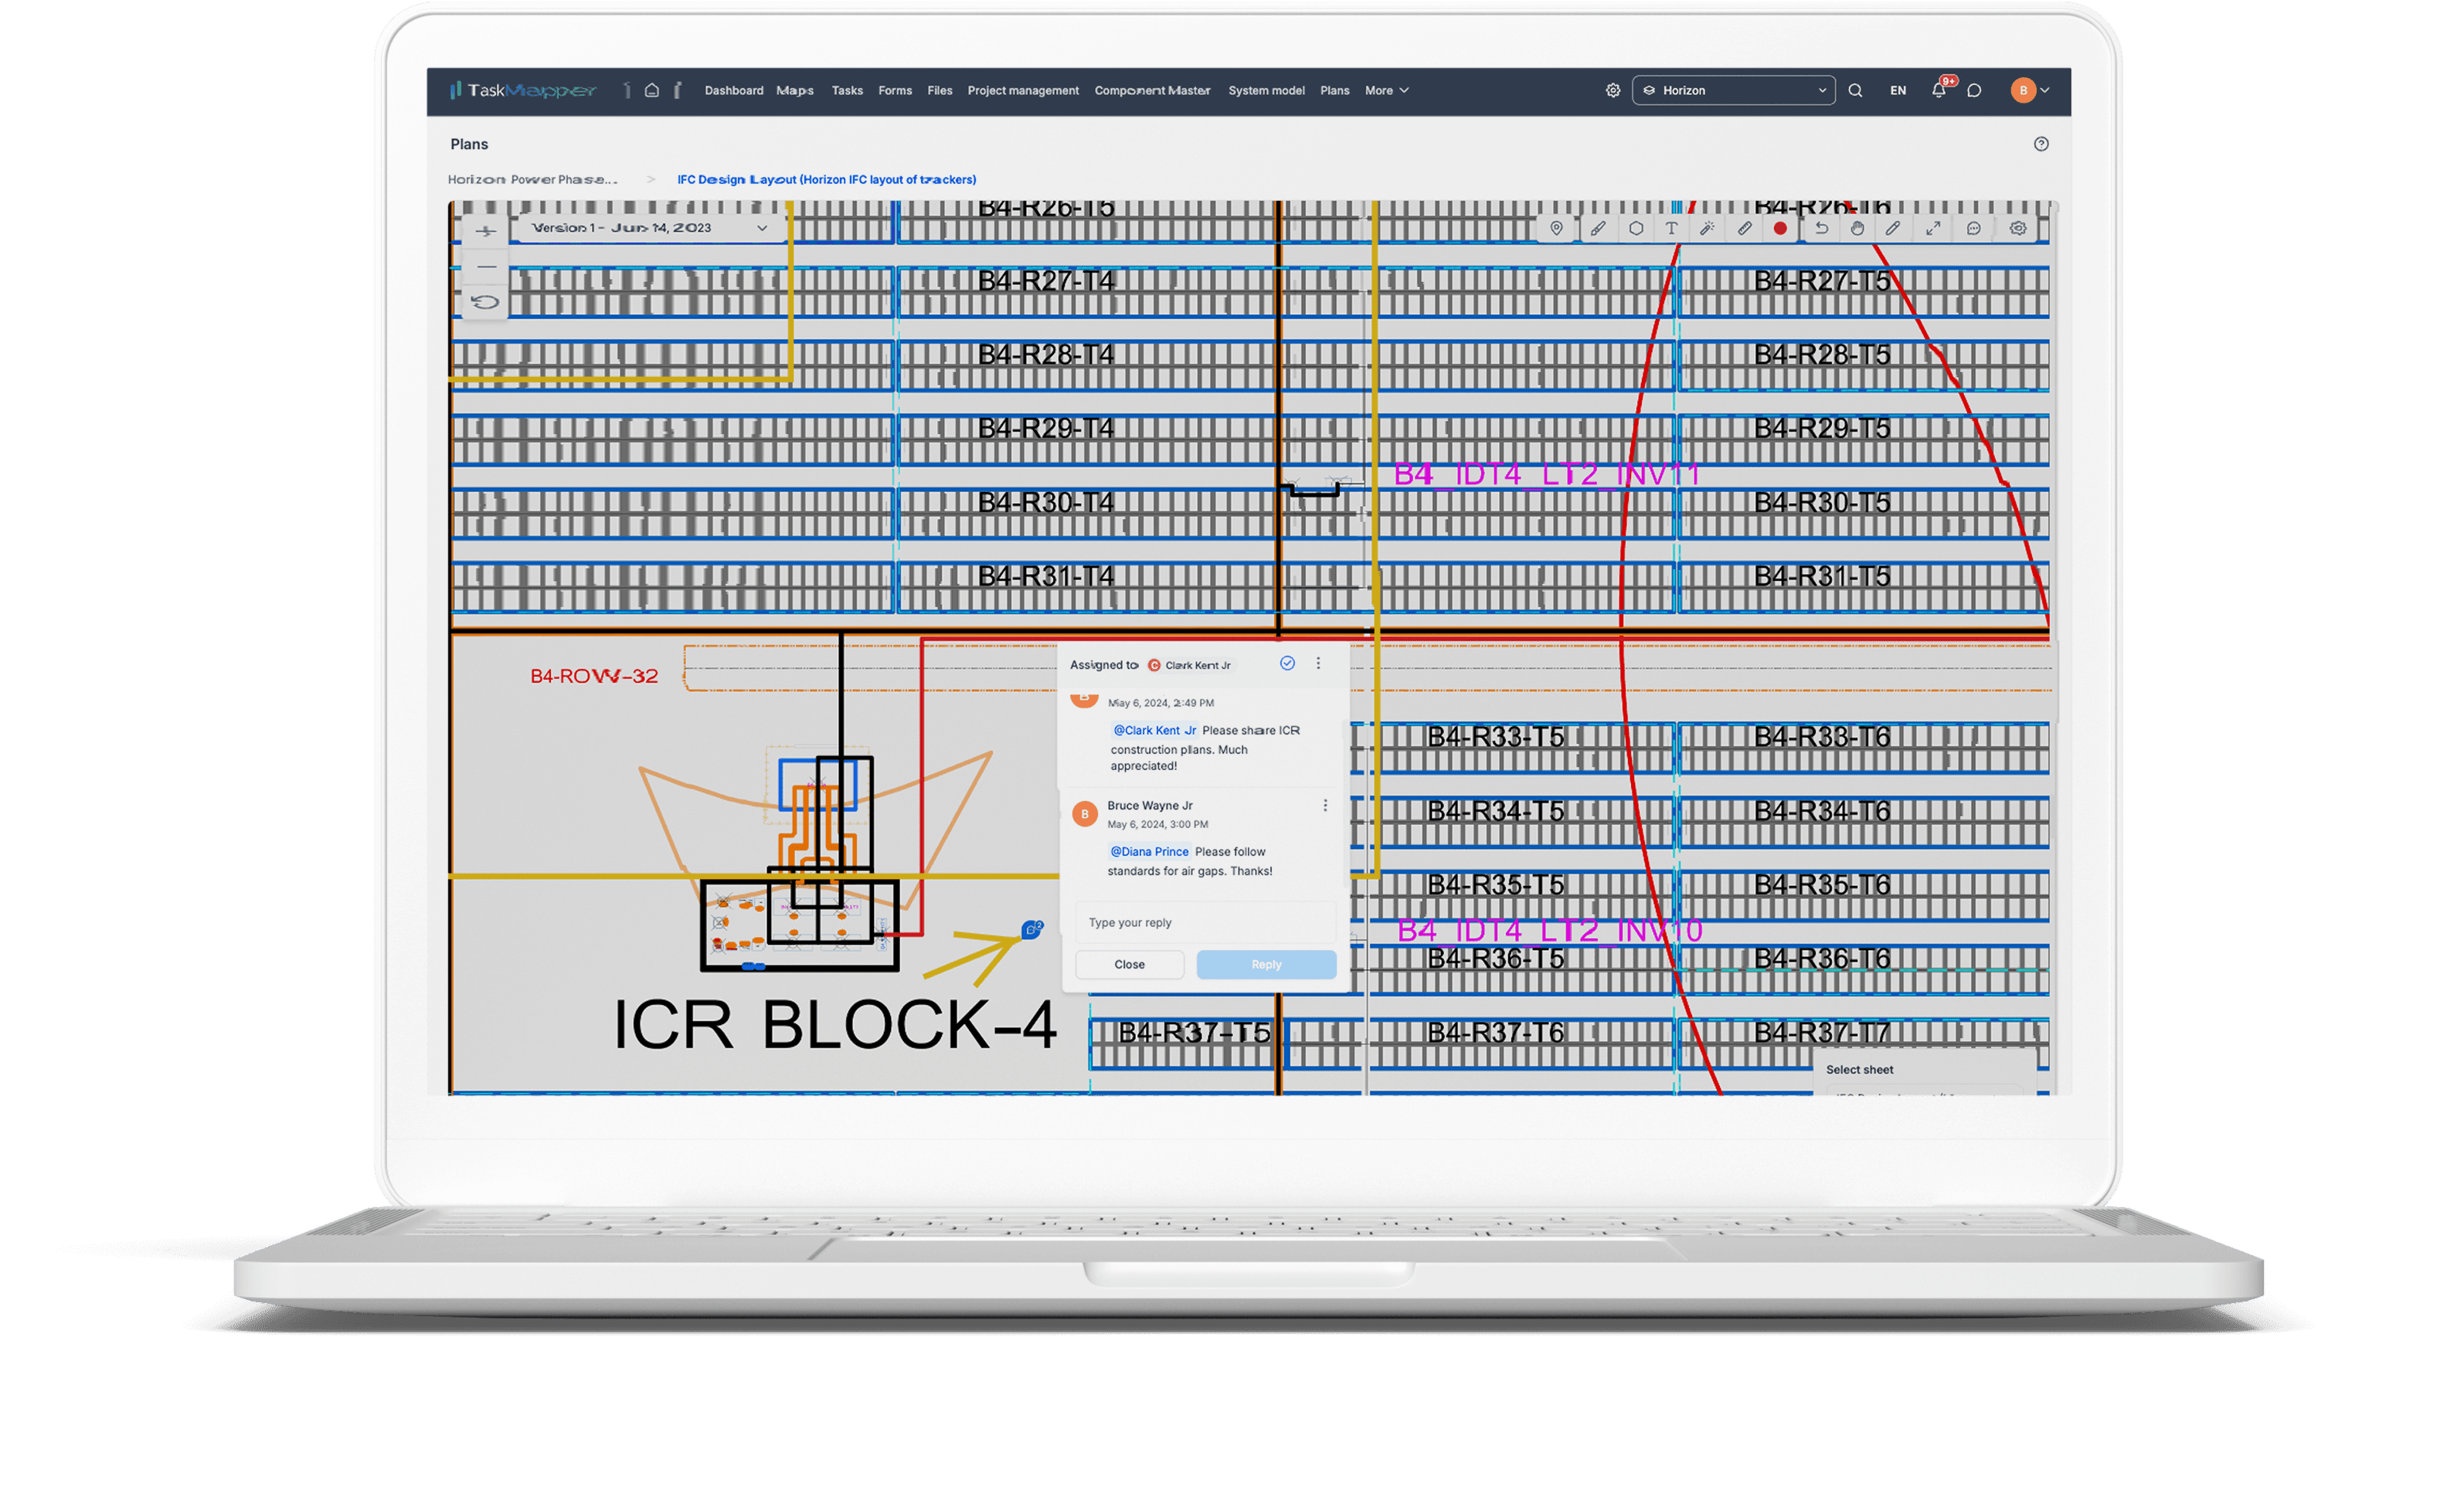2464x1500 pixels.
Task: Open the Version 1 - Jun 14, 2023 dropdown
Action: (648, 229)
